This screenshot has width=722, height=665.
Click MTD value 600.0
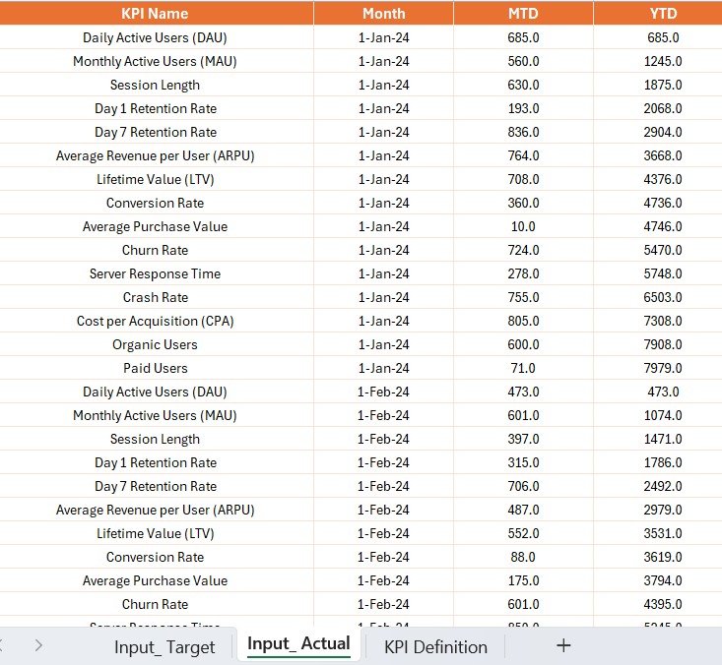coord(523,344)
